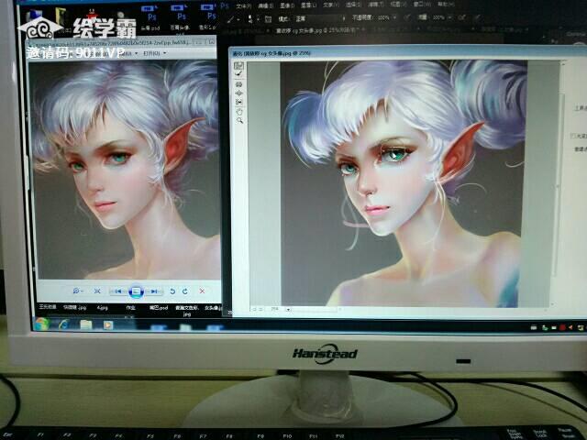Image resolution: width=587 pixels, height=440 pixels.
Task: Open the Photoshop 图层 (Layer) menu
Action: point(308,5)
